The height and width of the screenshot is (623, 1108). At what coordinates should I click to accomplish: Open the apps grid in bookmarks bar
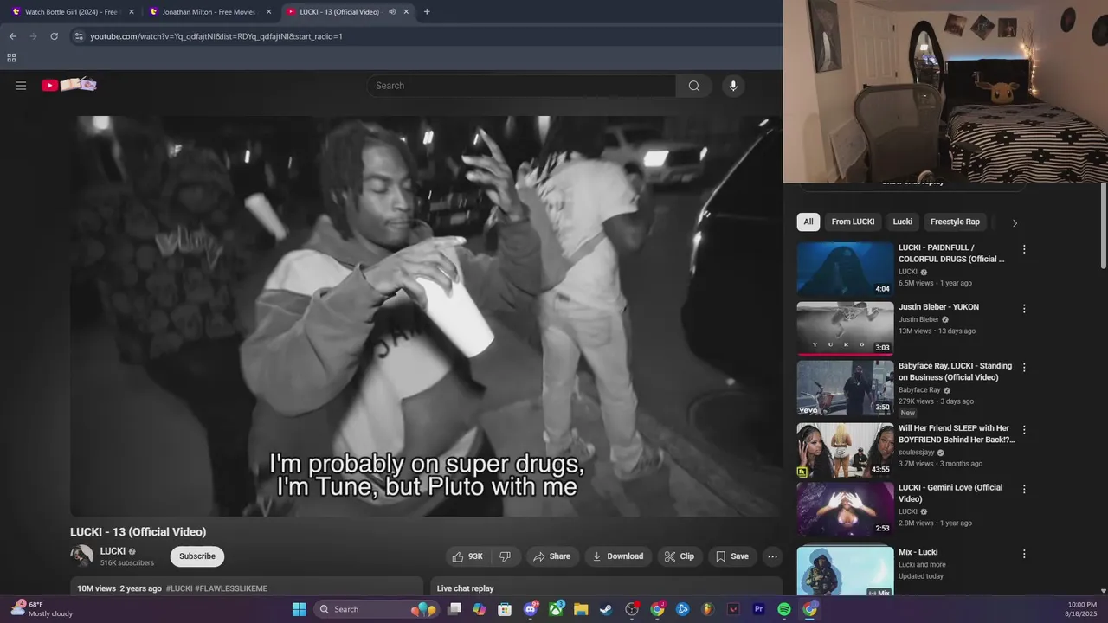tap(11, 58)
